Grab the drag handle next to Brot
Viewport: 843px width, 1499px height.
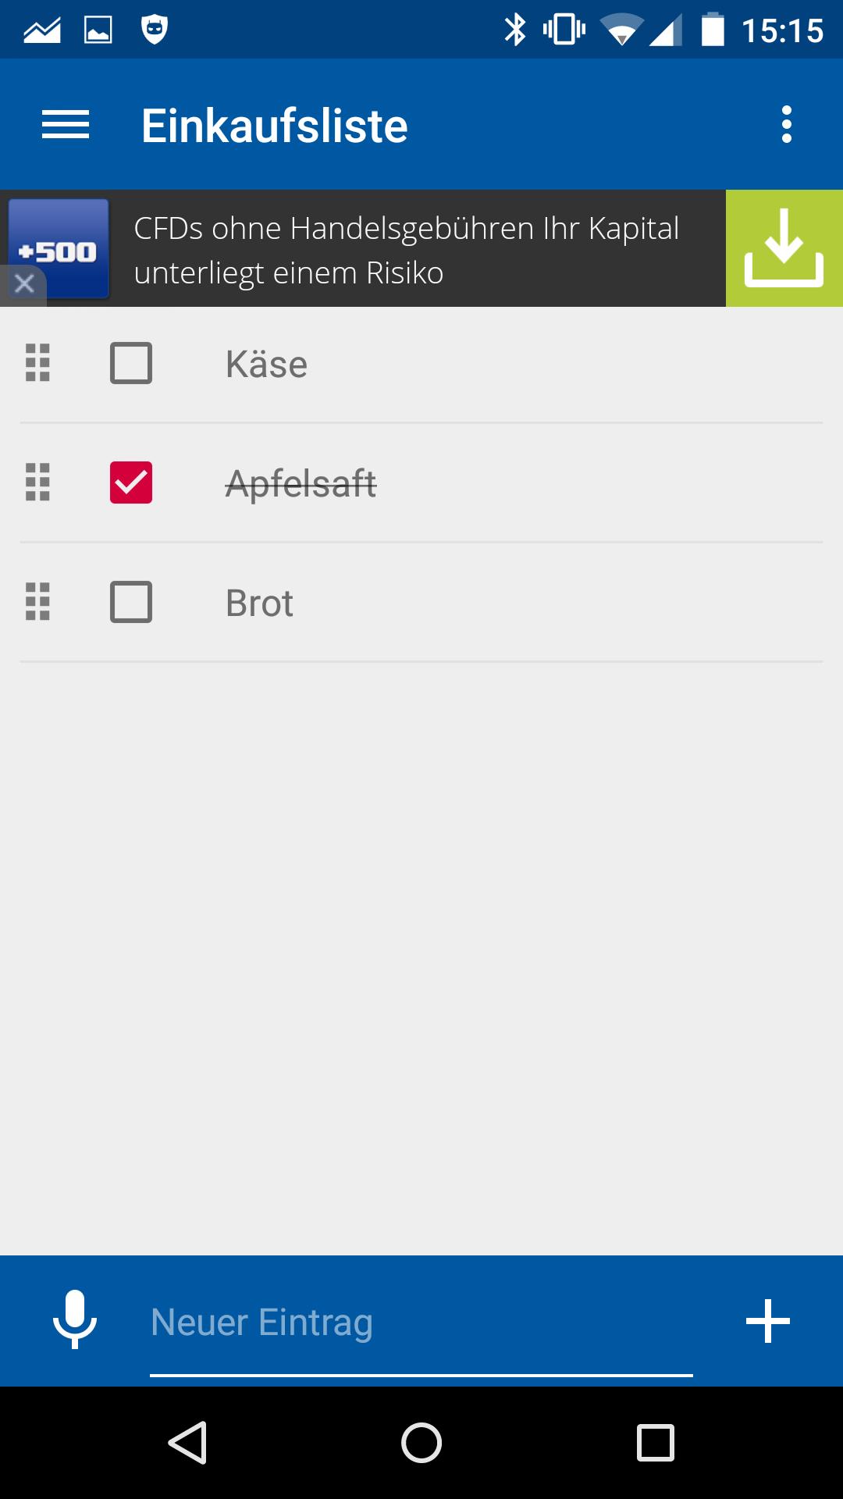[37, 602]
